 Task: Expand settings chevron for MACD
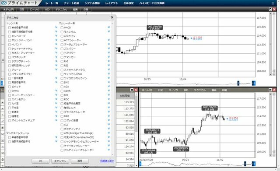pyautogui.click(x=109, y=27)
